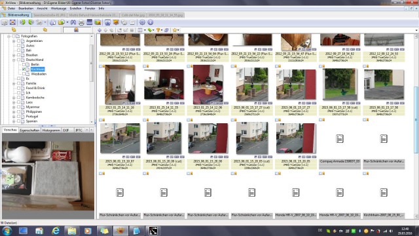This screenshot has height=236, width=419.
Task: Click the fullscreen monitor toolbar icon
Action: pyautogui.click(x=89, y=22)
